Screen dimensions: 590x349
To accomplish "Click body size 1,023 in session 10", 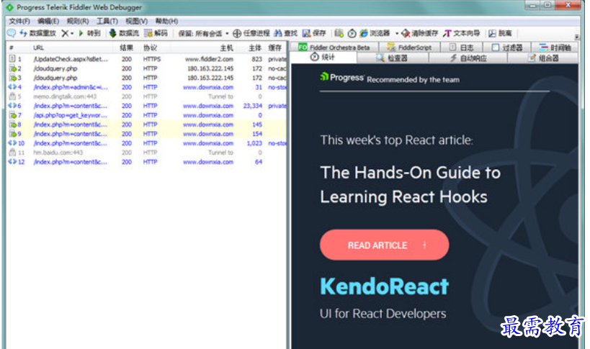I will pos(254,143).
